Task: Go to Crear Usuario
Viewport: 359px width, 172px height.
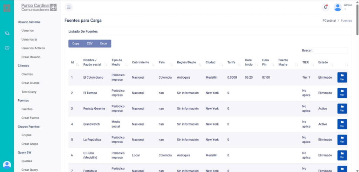Action: point(31,57)
